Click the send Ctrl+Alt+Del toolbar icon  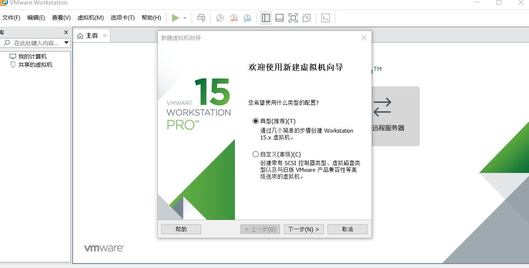201,18
